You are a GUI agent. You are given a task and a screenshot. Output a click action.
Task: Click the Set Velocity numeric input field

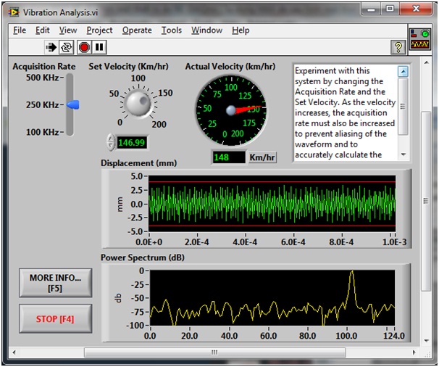[x=131, y=142]
